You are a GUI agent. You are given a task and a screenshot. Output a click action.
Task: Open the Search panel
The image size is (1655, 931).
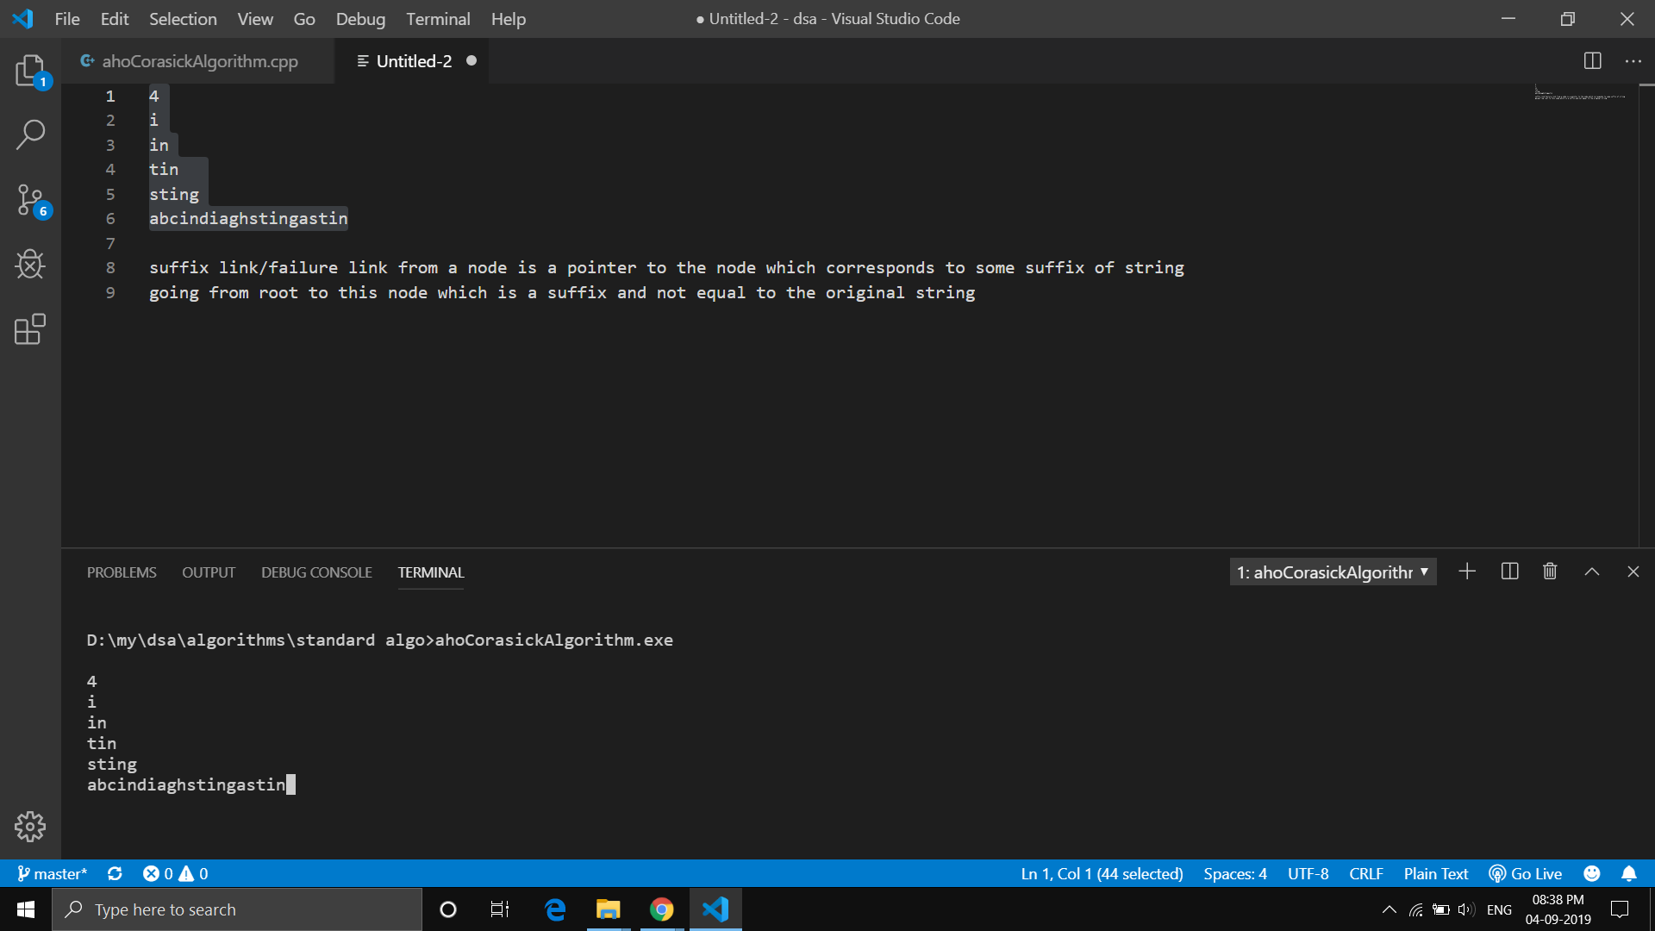[30, 134]
